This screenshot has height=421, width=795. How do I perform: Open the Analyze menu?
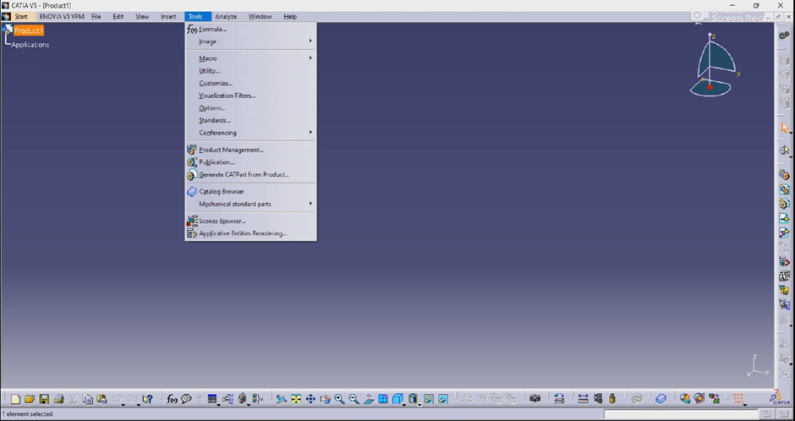click(226, 17)
